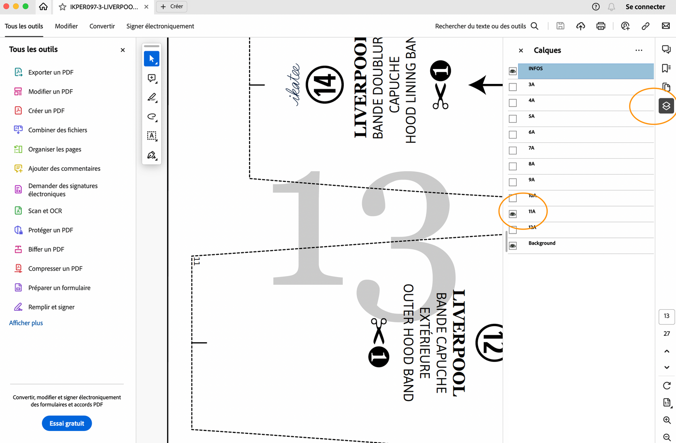The image size is (676, 443).
Task: Select the highlighter pen tool
Action: point(152,97)
